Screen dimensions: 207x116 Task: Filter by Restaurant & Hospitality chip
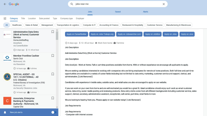[x=133, y=25]
